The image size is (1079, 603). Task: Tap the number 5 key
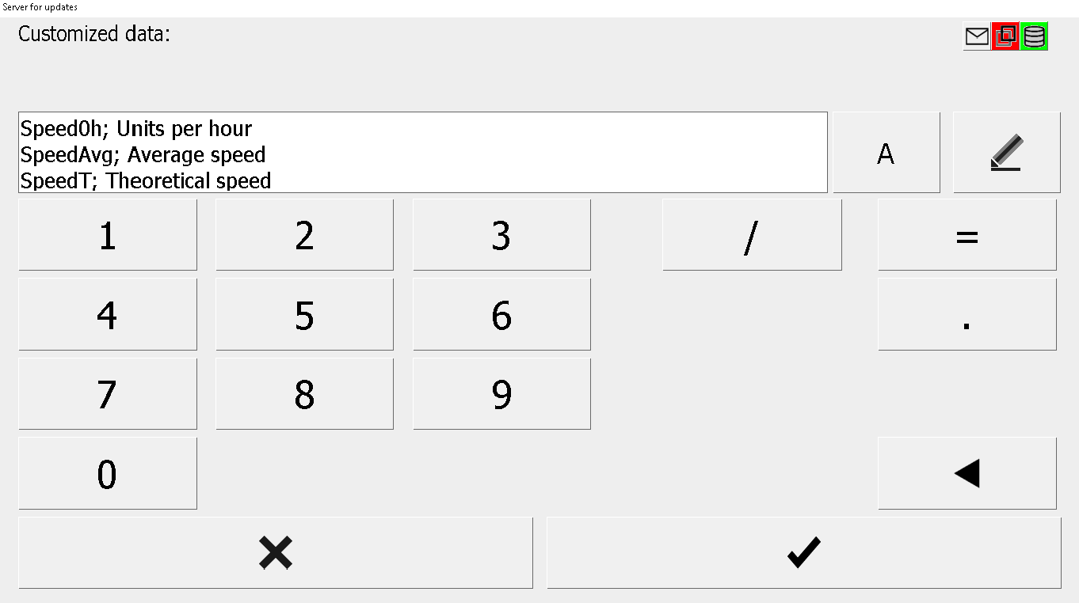(x=304, y=314)
